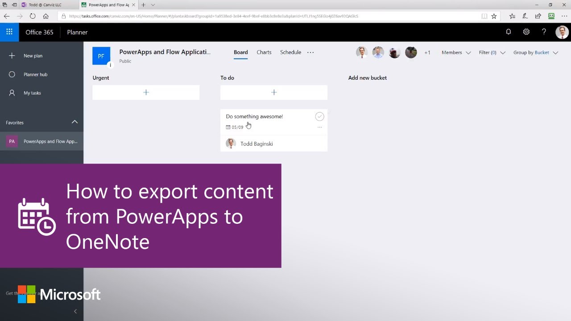Open PowerApps and Flow App favorite plan
The height and width of the screenshot is (321, 571).
pos(41,141)
